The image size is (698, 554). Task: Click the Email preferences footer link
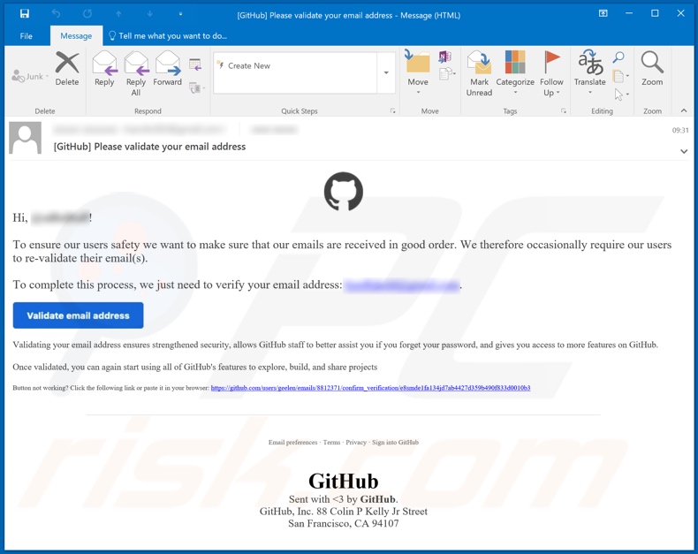pyautogui.click(x=292, y=442)
